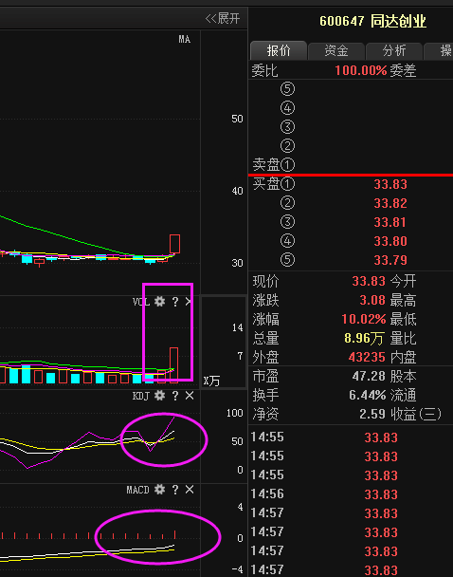Switch to the 资金 tab
Screen dimensions: 453x577
(x=336, y=50)
